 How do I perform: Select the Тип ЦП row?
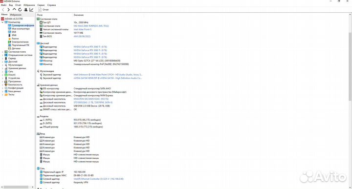click(x=64, y=22)
